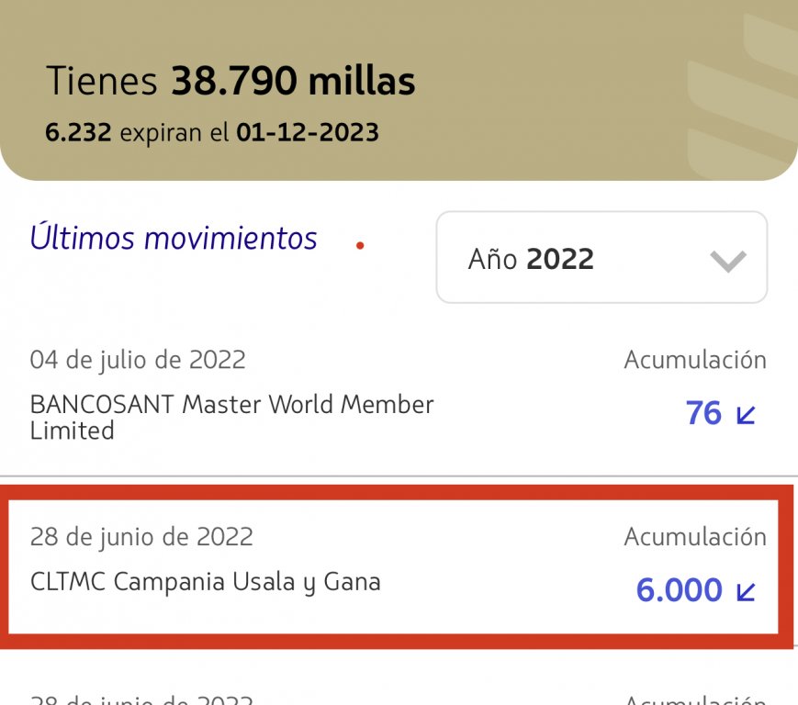The width and height of the screenshot is (798, 705).
Task: Tap the 76 miles amount
Action: (703, 414)
